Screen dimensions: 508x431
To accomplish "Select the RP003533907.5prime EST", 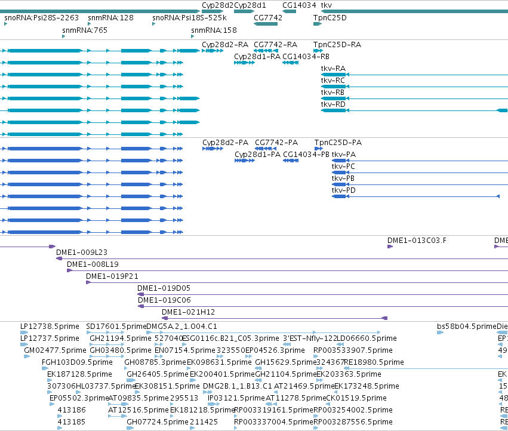I will 353,350.
